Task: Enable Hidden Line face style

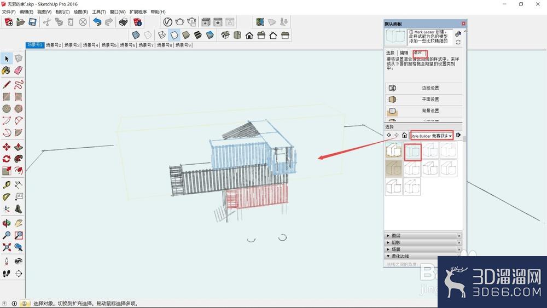Action: pyautogui.click(x=174, y=35)
